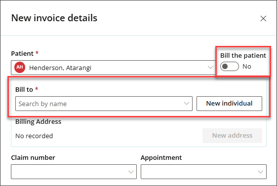Viewport: 277px width, 186px height.
Task: Close the New invoice details dialog
Action: tap(263, 18)
